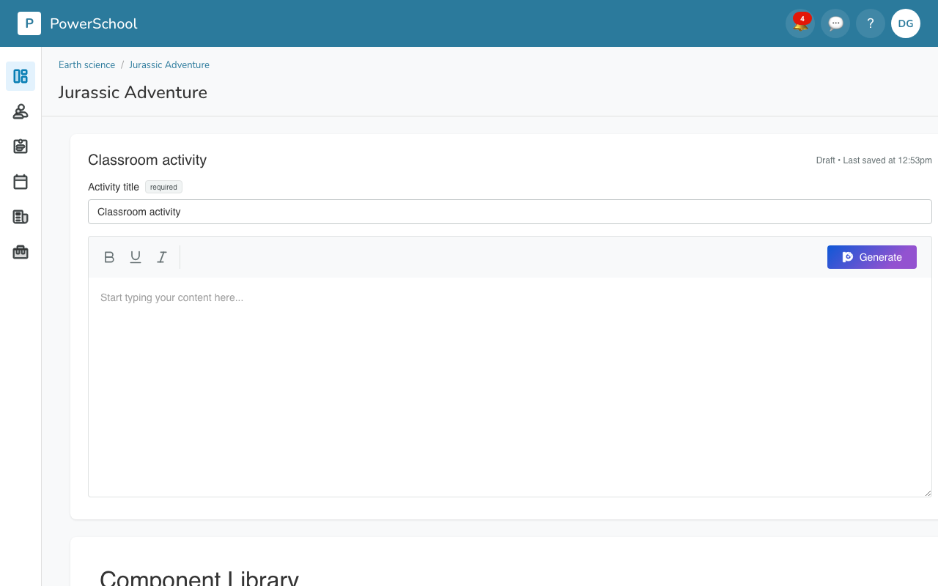Open notifications via the bell icon
938x586 pixels.
(799, 23)
